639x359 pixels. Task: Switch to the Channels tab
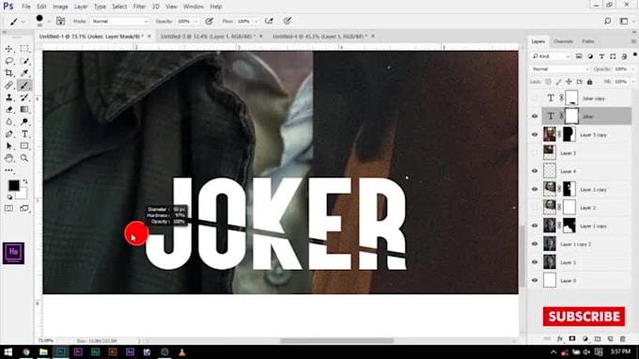tap(563, 41)
